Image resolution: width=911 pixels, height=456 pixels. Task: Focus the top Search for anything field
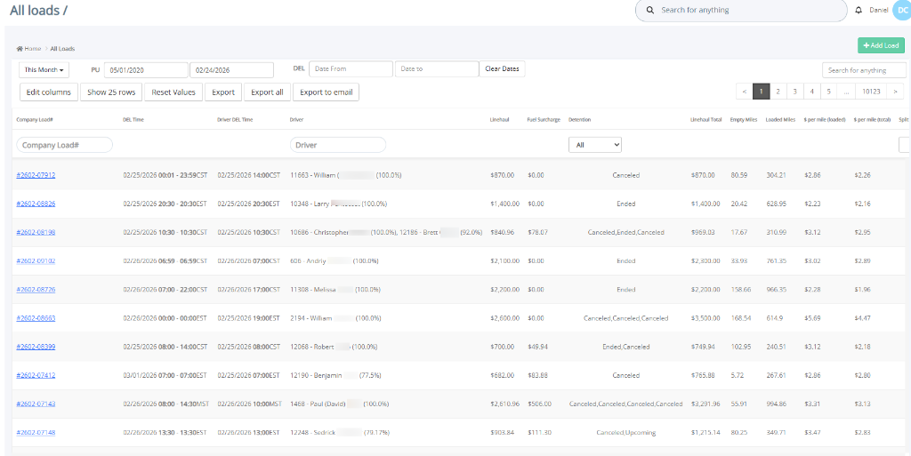coord(741,11)
